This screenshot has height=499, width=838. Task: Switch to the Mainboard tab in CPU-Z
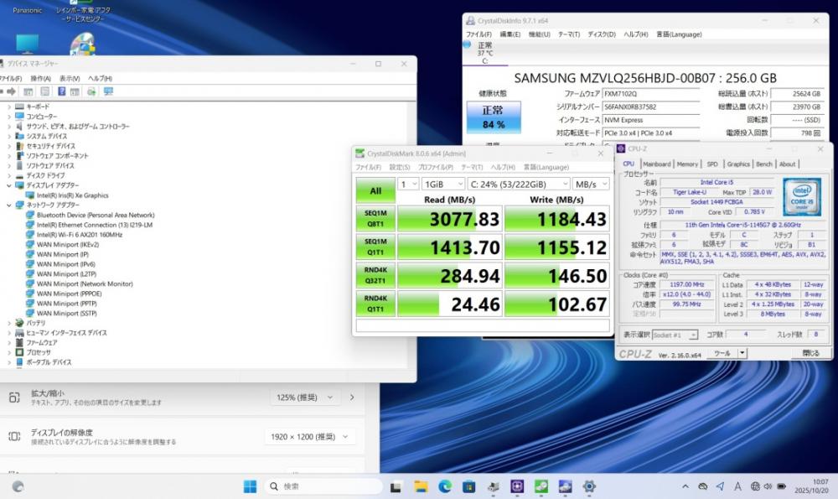click(656, 164)
